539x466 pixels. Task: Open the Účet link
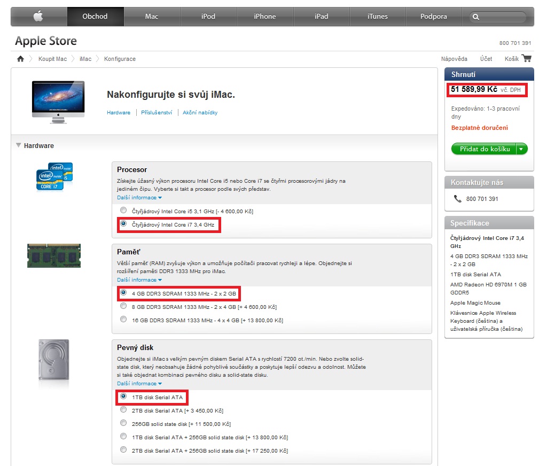486,59
